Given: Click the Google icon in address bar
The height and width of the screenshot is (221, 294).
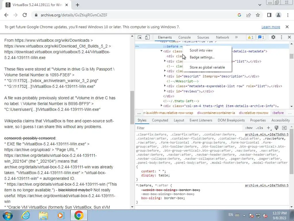Looking at the screenshot, I should point(239,15).
